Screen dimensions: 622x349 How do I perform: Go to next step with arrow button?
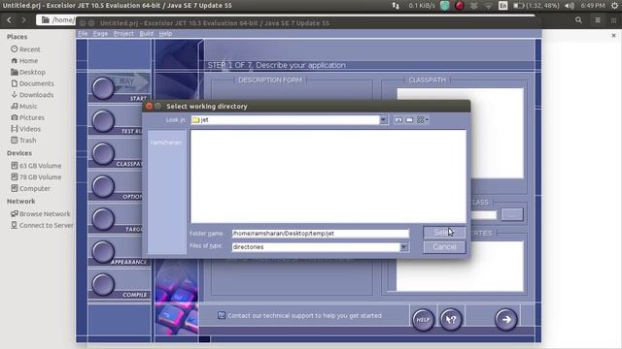coord(506,319)
